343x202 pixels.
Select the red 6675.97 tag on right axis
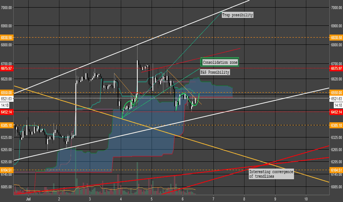336,68
